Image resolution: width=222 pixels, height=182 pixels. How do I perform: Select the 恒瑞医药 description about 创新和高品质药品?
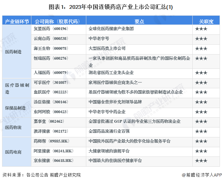(139, 62)
